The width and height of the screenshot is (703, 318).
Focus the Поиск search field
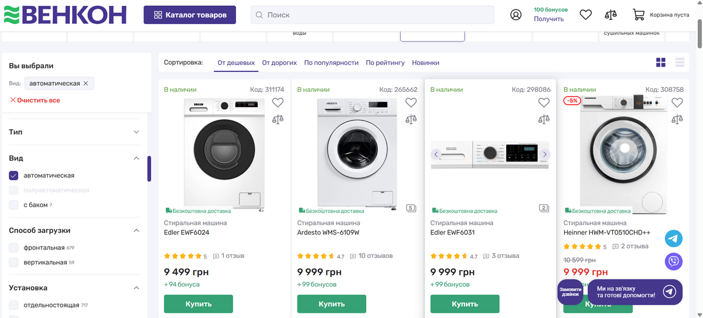coord(372,15)
